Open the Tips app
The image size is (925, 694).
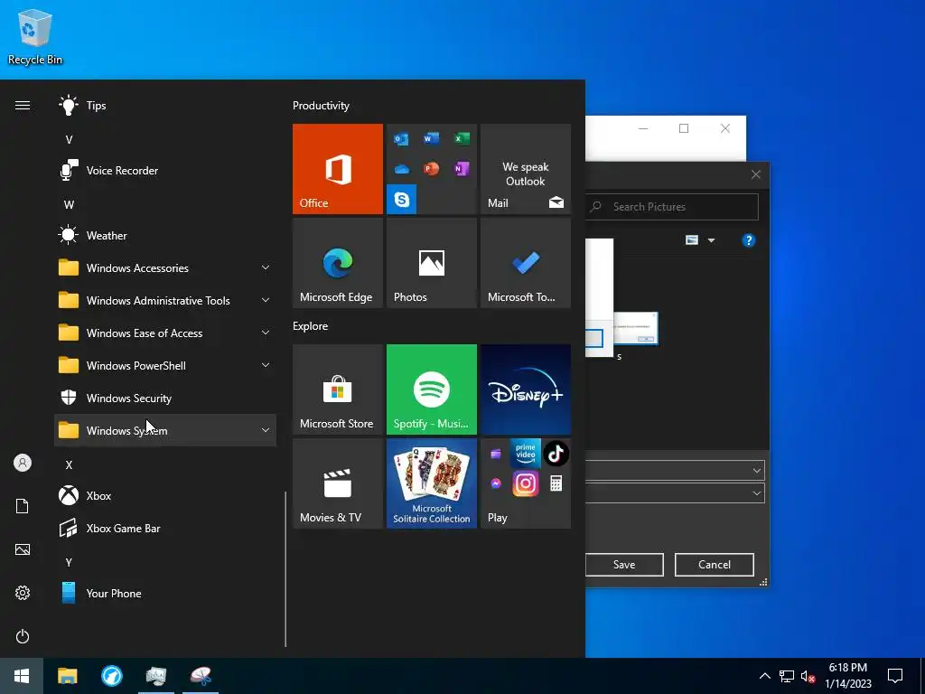pos(165,106)
